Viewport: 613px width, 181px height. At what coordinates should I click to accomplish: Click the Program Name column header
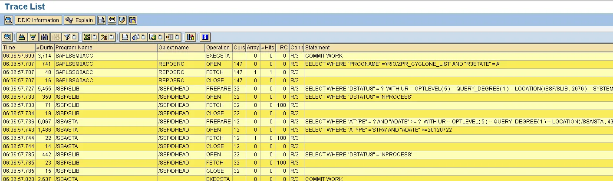click(105, 48)
